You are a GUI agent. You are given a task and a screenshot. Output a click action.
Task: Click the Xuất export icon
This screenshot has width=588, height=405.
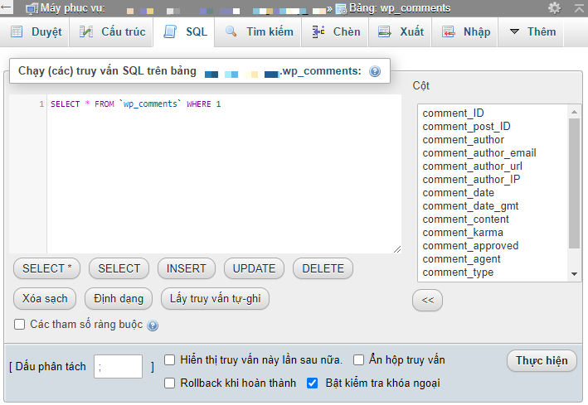click(385, 32)
